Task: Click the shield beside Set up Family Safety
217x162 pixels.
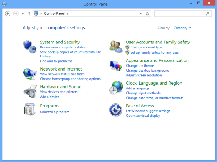Action: 127,52
